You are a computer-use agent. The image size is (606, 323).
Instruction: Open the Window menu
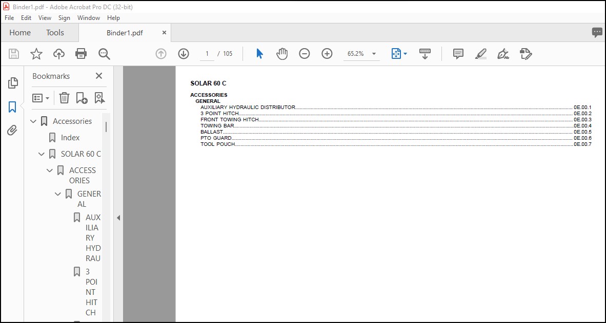pyautogui.click(x=89, y=18)
